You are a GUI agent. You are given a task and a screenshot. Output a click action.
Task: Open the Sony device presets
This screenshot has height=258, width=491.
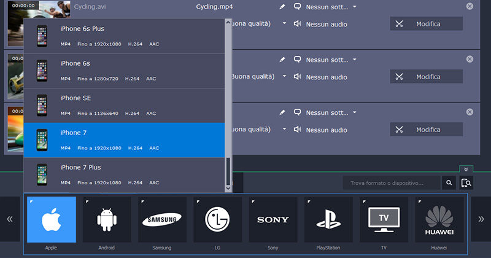coord(273,219)
